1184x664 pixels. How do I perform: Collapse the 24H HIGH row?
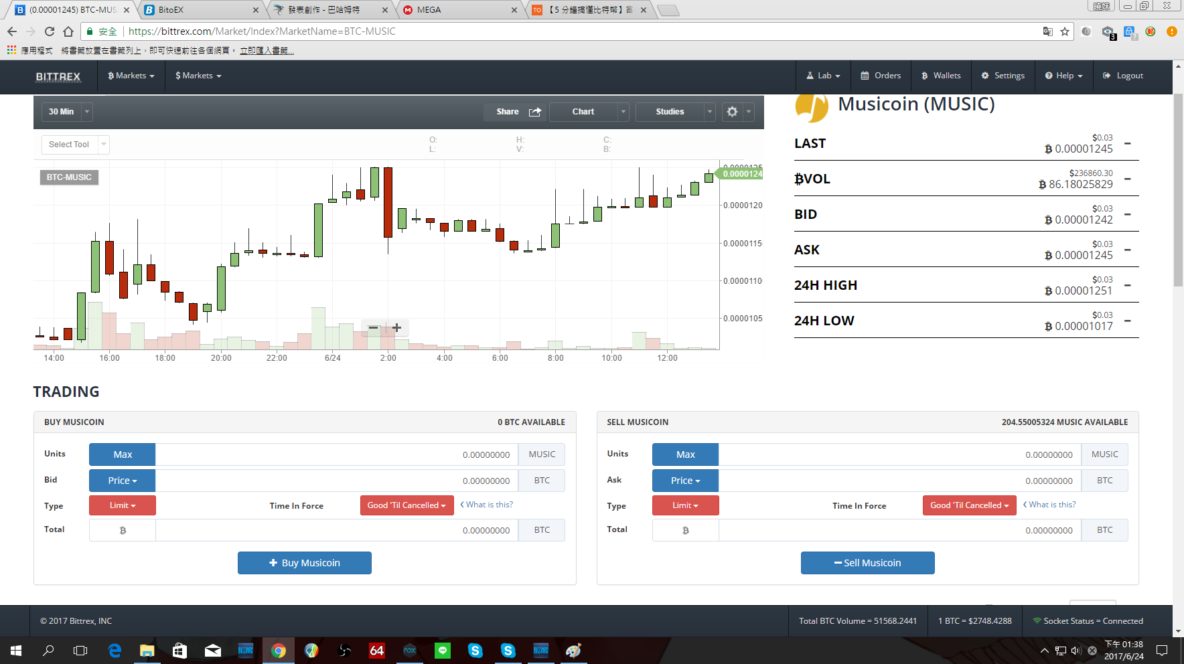pyautogui.click(x=1128, y=286)
